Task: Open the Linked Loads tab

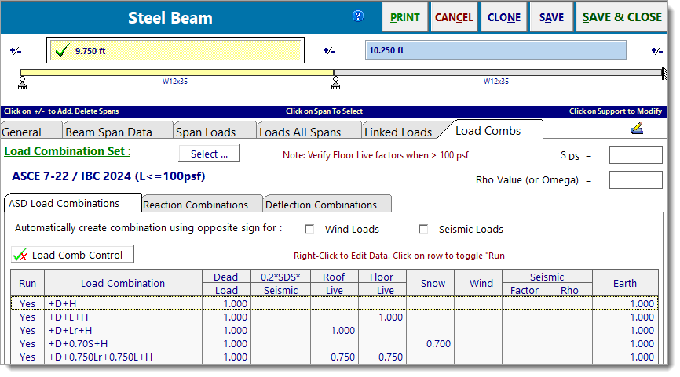Action: click(x=398, y=132)
